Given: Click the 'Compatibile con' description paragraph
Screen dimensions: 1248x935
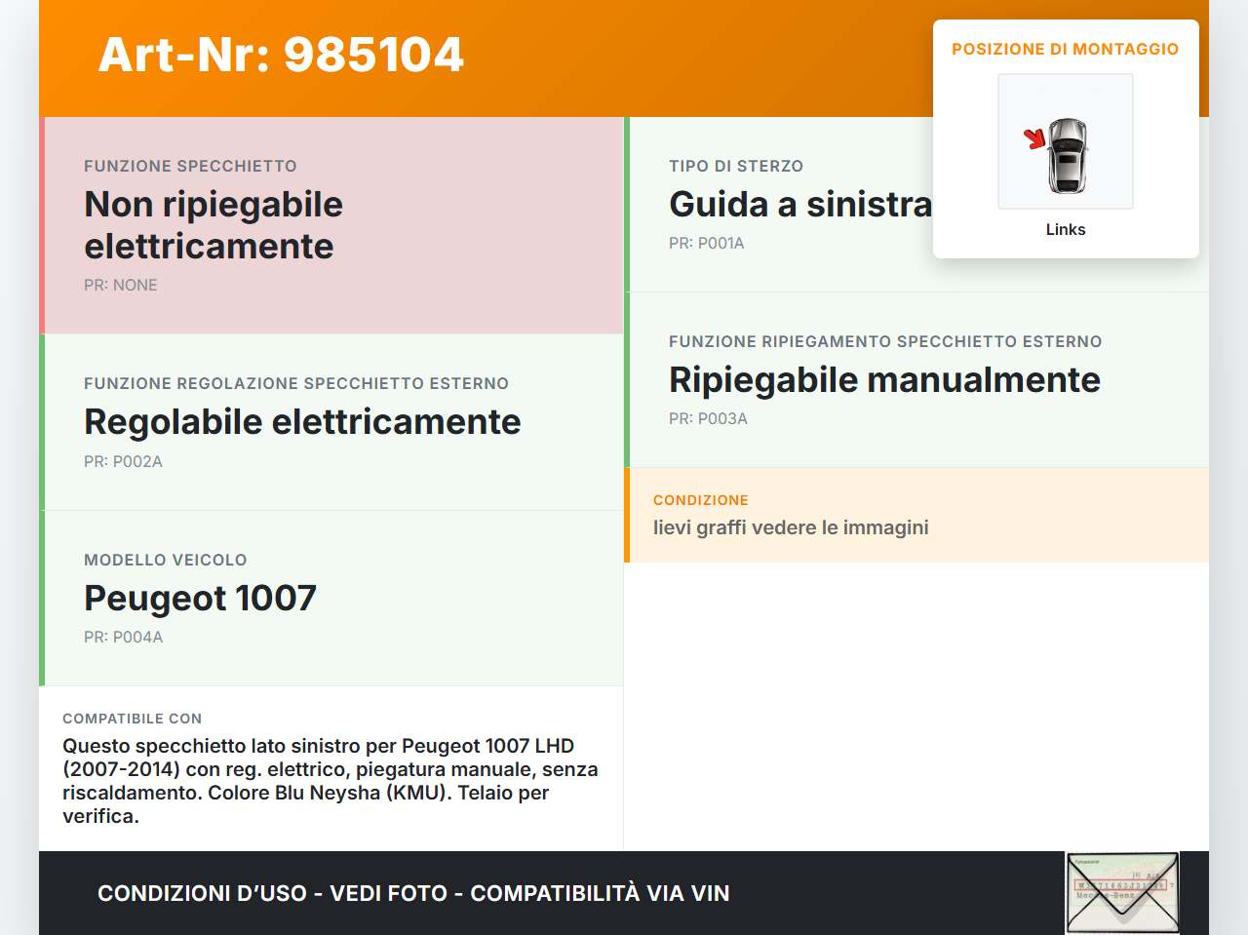Looking at the screenshot, I should tap(330, 780).
